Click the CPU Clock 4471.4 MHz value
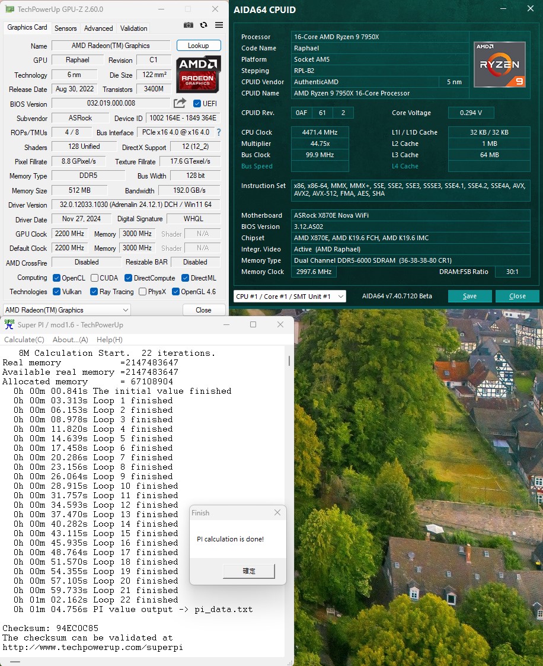 click(320, 132)
